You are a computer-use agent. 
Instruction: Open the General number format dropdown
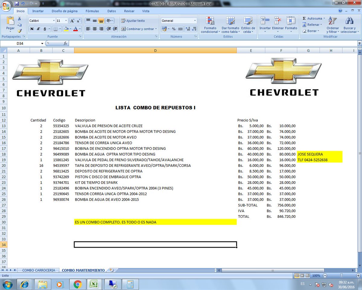195,21
